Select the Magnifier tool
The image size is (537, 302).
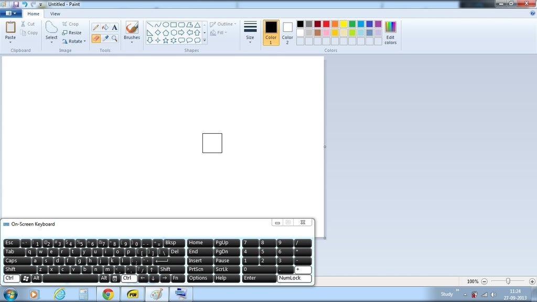coord(114,38)
